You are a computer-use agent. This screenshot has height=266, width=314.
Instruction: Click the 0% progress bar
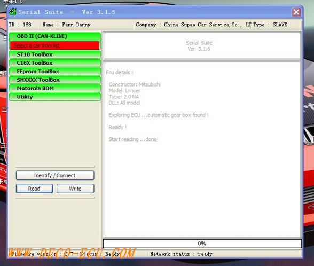(x=202, y=244)
